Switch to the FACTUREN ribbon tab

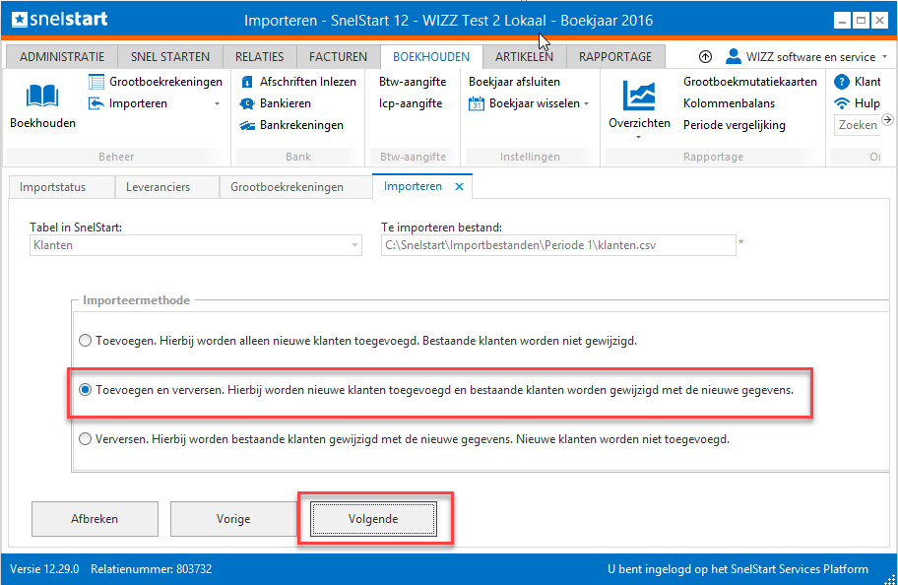pos(338,57)
